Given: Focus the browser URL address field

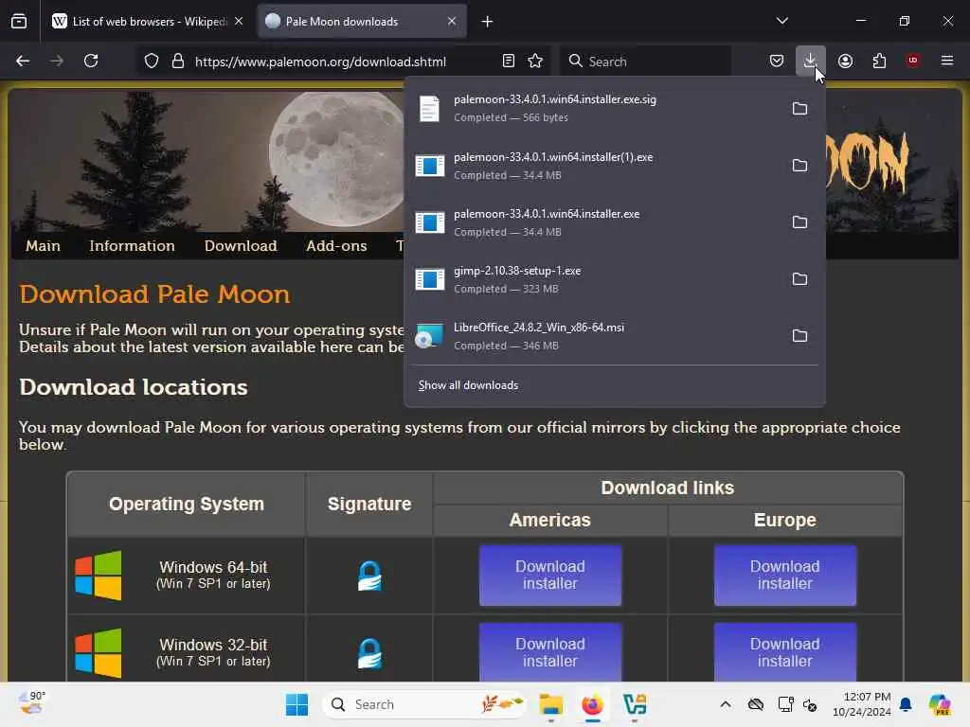Looking at the screenshot, I should [x=343, y=62].
